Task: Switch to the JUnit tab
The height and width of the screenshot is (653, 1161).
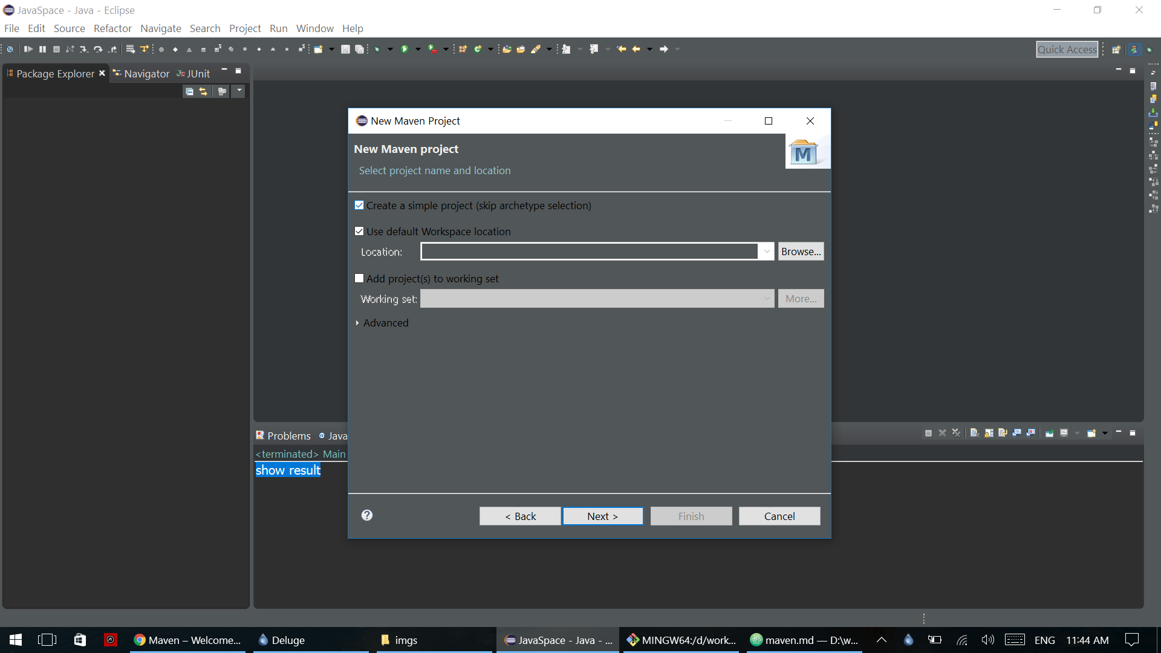Action: (193, 74)
